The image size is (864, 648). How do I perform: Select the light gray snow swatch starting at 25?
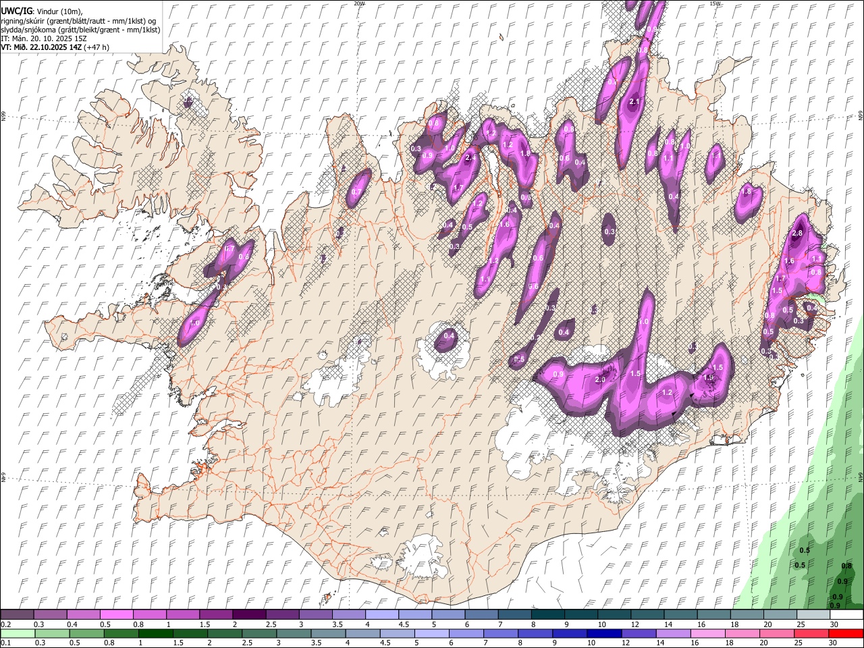pos(814,615)
